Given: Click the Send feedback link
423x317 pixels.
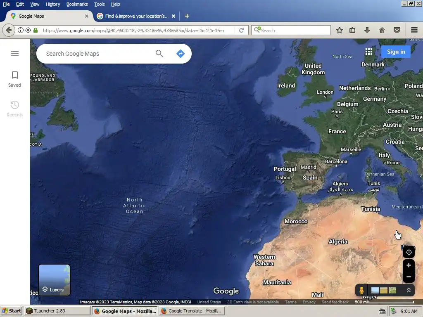Looking at the screenshot, I should [335, 302].
